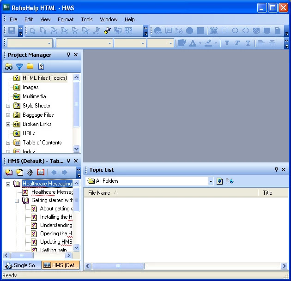The image size is (291, 281).
Task: Click the align center icon
Action: (272, 43)
